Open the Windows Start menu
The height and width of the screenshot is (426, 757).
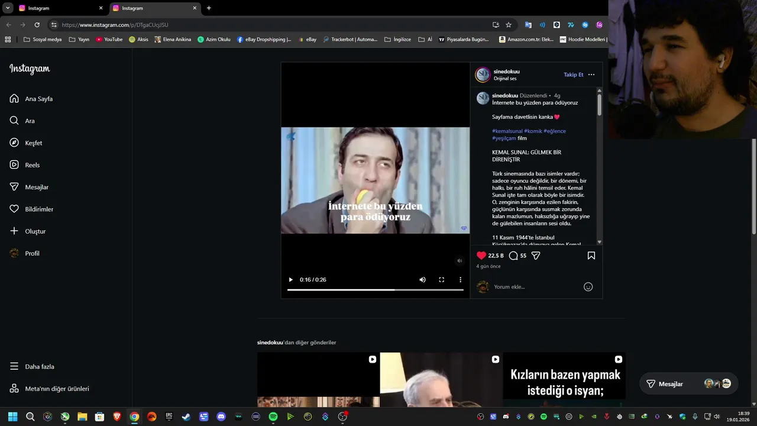pos(12,417)
